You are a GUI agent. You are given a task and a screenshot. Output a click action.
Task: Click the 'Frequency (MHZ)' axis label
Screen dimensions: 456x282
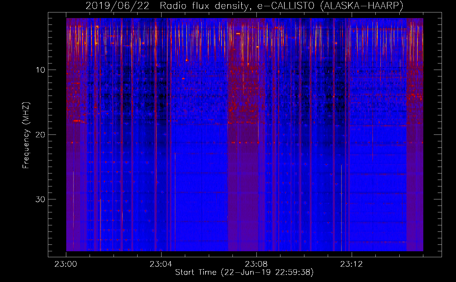26,135
